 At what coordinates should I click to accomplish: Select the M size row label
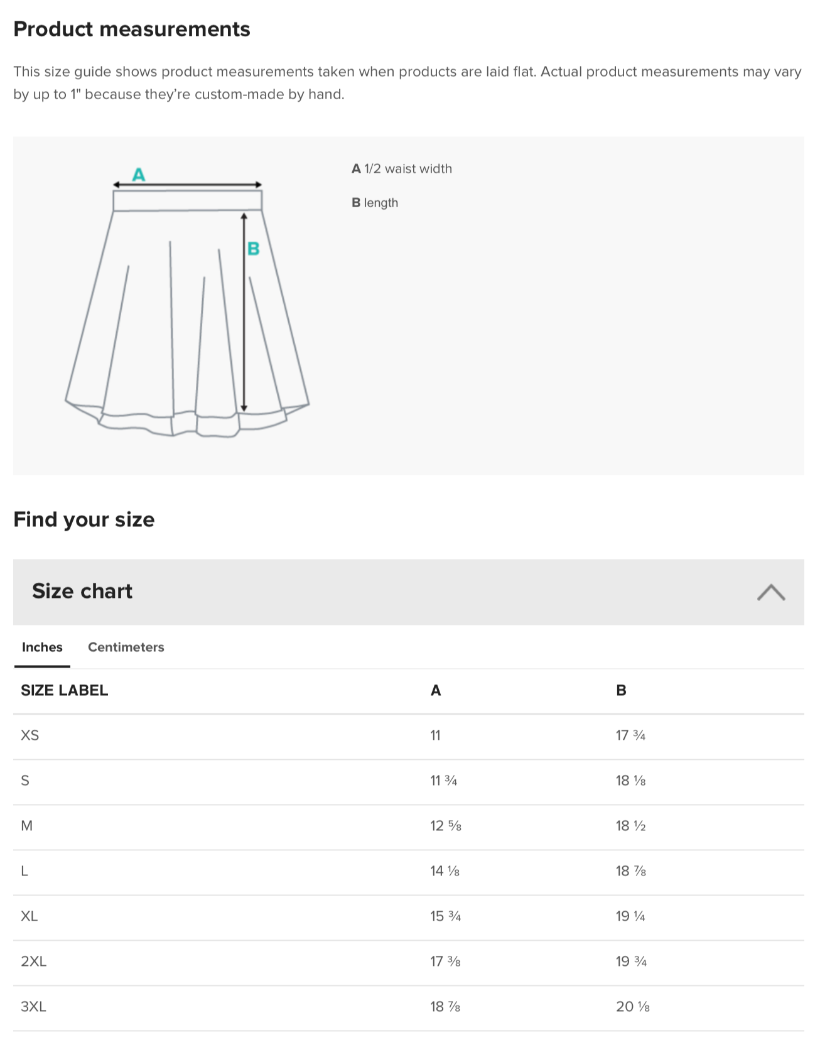26,825
